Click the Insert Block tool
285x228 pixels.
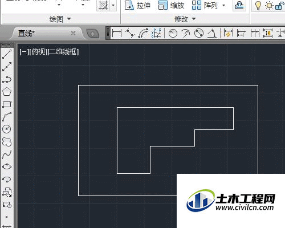point(7,192)
